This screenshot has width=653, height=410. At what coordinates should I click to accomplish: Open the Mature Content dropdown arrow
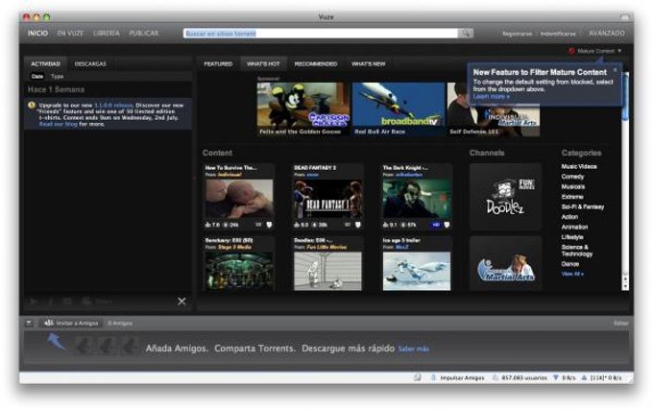coord(619,51)
